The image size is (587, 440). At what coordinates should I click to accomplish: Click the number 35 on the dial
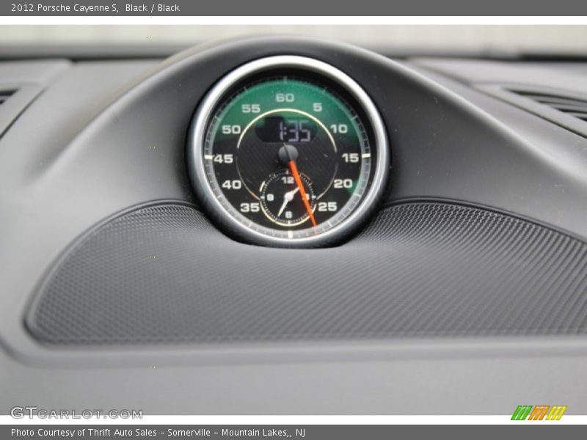[x=249, y=208]
